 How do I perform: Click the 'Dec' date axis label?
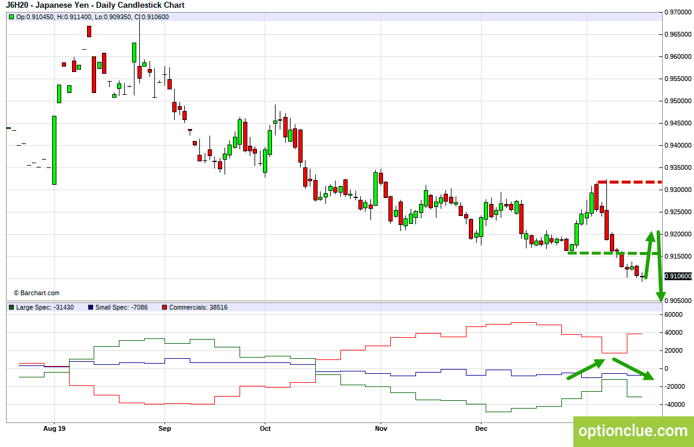[481, 428]
